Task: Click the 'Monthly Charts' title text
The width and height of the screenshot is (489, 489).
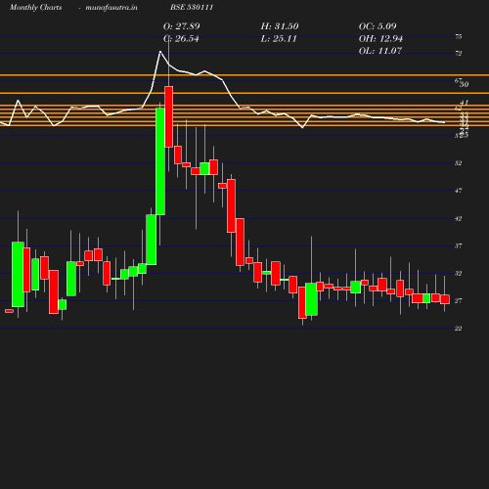Action: pos(35,7)
